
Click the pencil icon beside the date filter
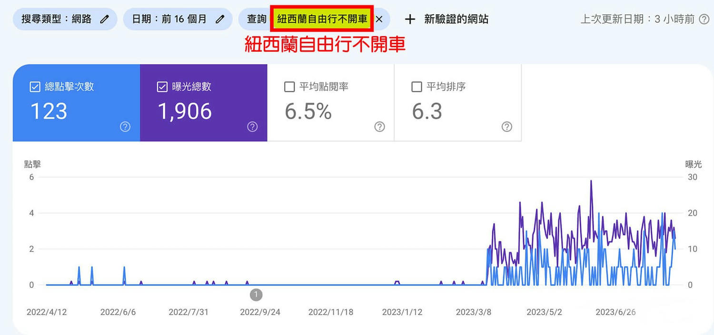(219, 19)
